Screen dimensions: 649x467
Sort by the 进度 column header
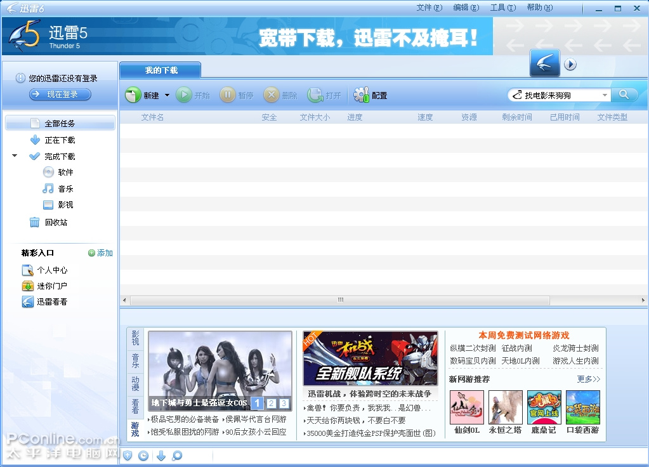coord(355,117)
